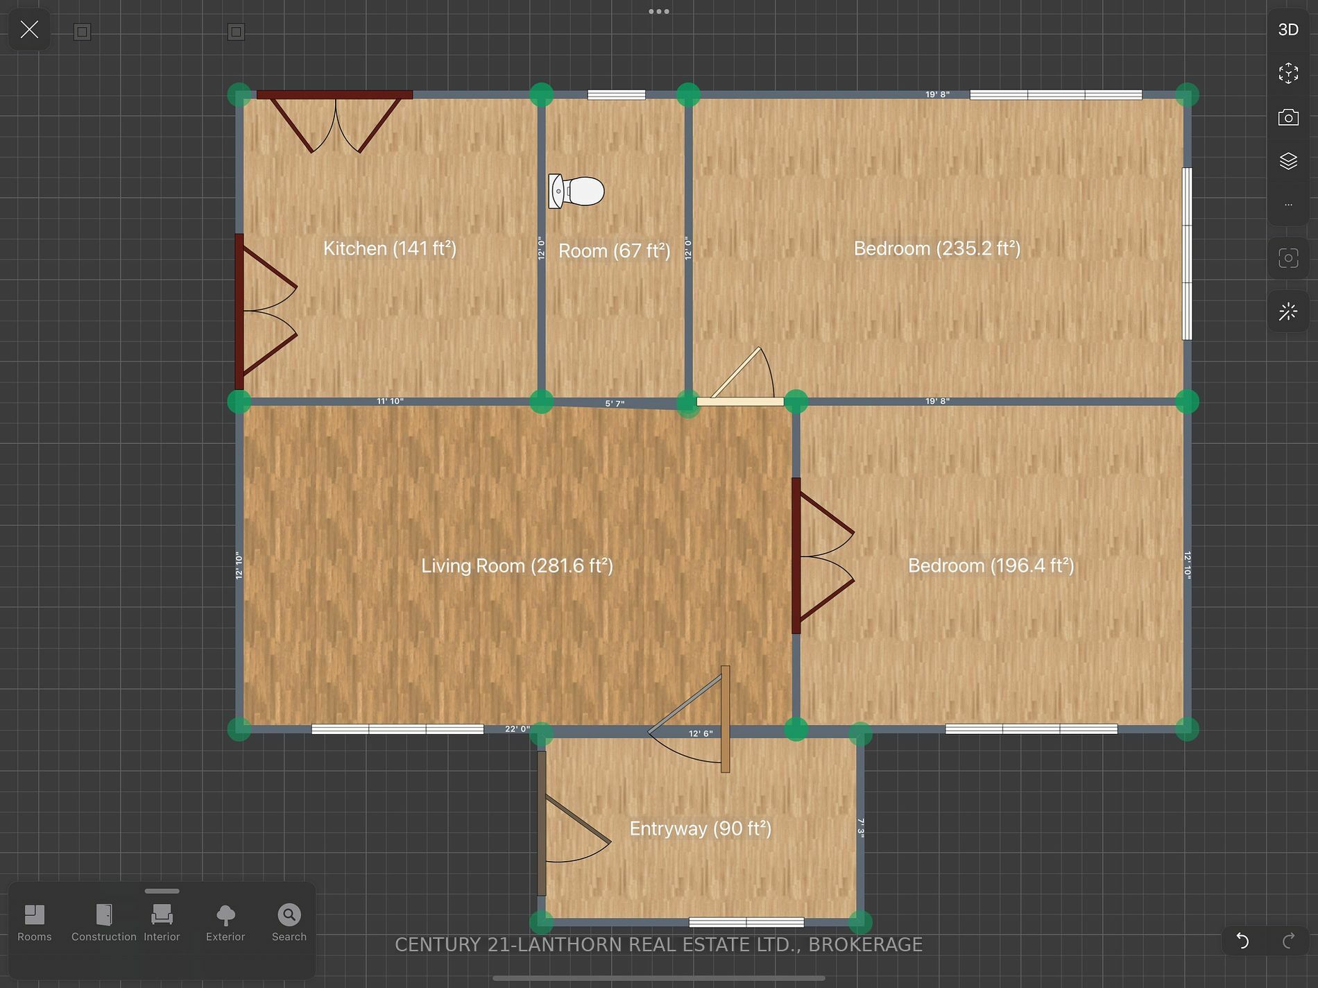The image size is (1318, 988).
Task: Select the Room (67 ft²) label
Action: tap(614, 250)
